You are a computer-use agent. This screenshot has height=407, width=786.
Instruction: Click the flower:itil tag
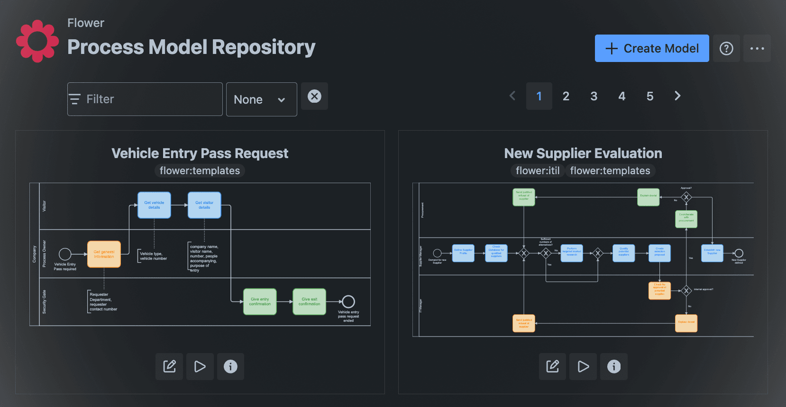pos(537,171)
